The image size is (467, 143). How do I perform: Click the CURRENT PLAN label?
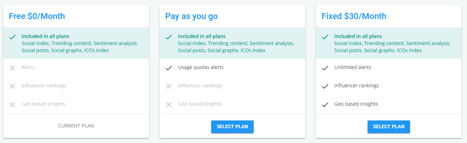(76, 126)
